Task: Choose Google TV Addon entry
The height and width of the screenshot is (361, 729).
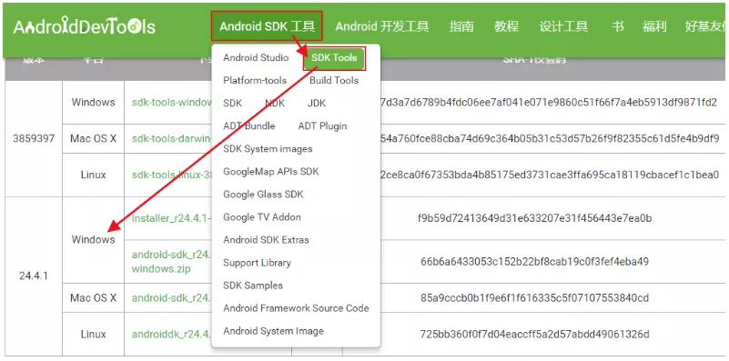Action: [x=262, y=217]
